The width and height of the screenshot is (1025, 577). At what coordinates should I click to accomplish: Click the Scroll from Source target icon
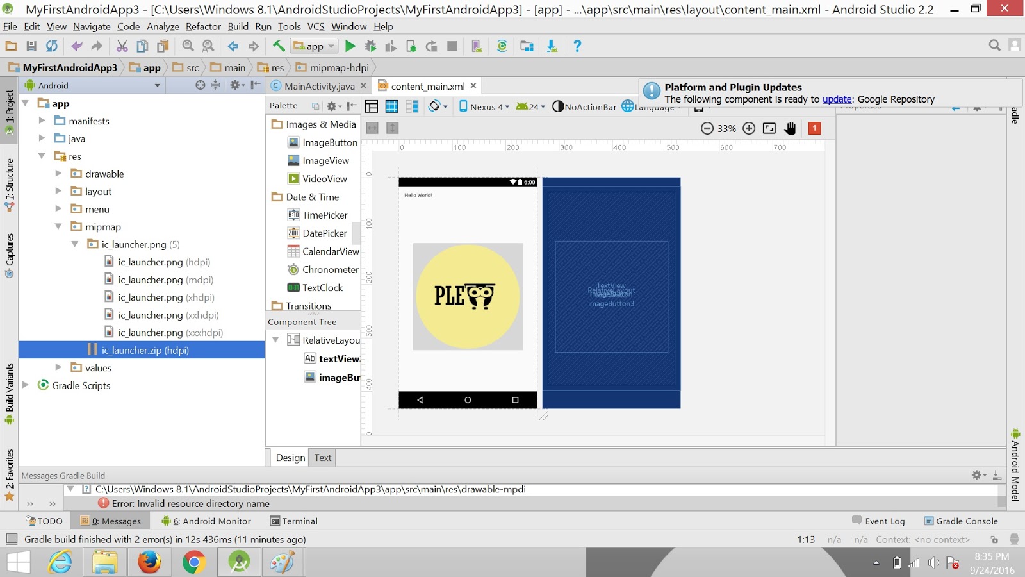coord(201,85)
